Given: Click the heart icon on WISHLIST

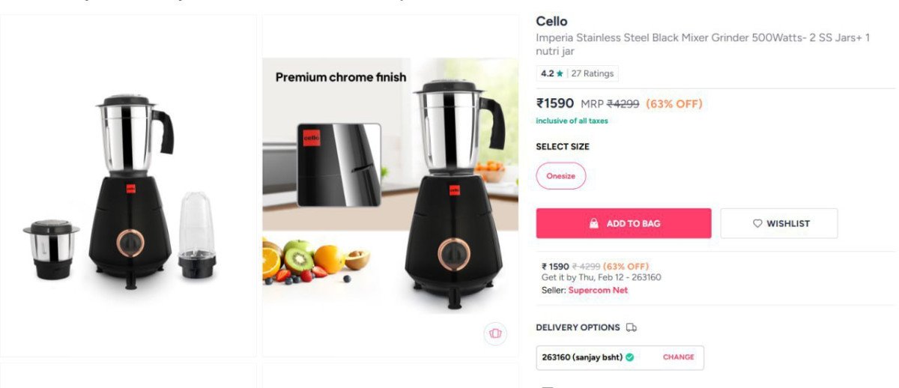Looking at the screenshot, I should pos(757,223).
